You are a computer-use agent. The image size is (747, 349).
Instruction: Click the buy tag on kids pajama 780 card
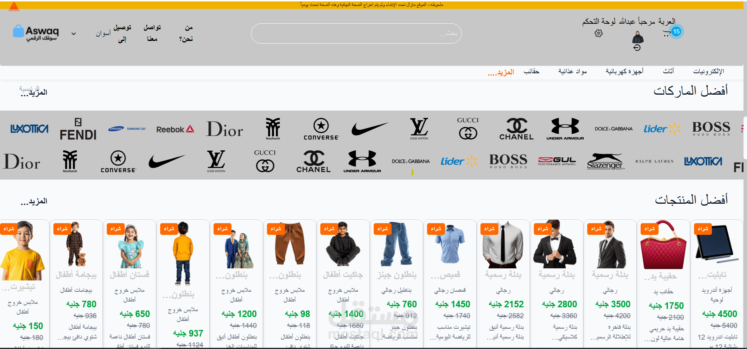pyautogui.click(x=62, y=229)
